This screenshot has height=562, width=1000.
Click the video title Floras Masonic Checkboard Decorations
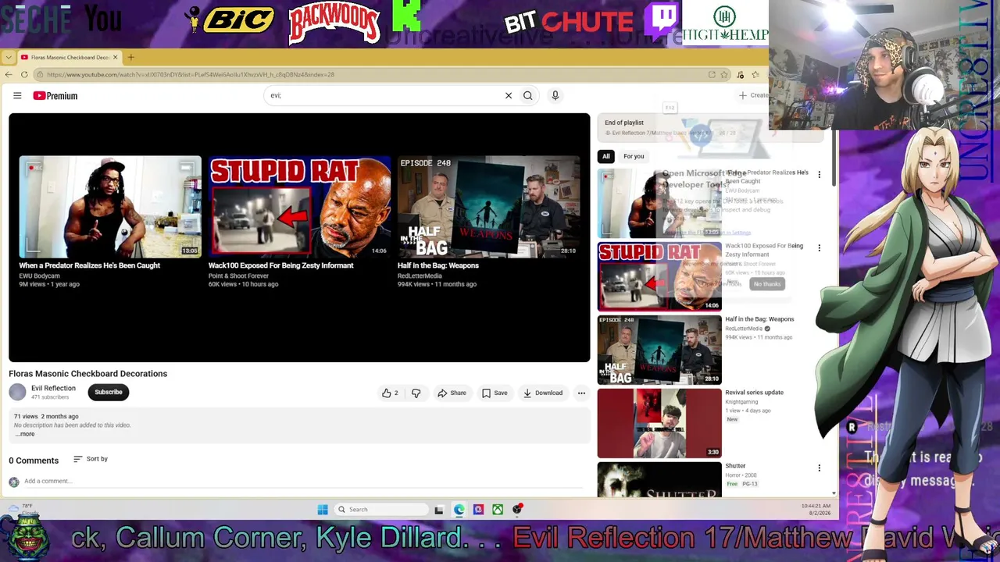point(88,374)
